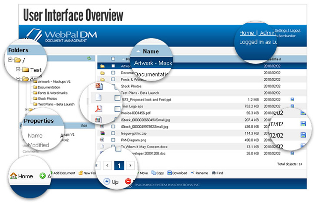Collapse the root "/" folder node
This screenshot has height=203, width=315.
click(x=11, y=60)
